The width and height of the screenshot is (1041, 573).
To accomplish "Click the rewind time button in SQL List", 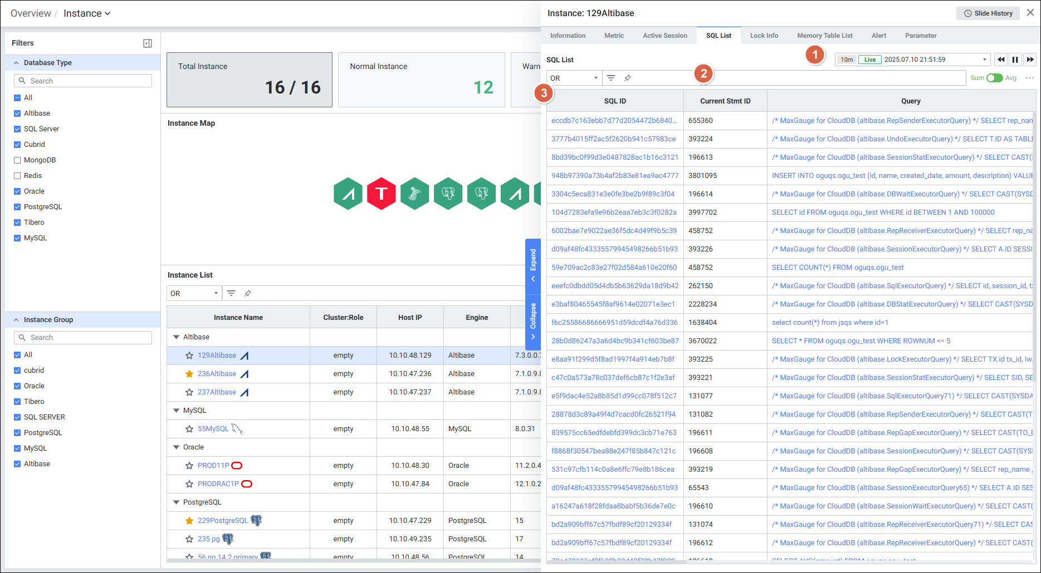I will click(1001, 60).
